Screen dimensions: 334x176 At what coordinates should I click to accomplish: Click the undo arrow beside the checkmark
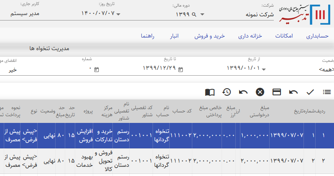293,92
